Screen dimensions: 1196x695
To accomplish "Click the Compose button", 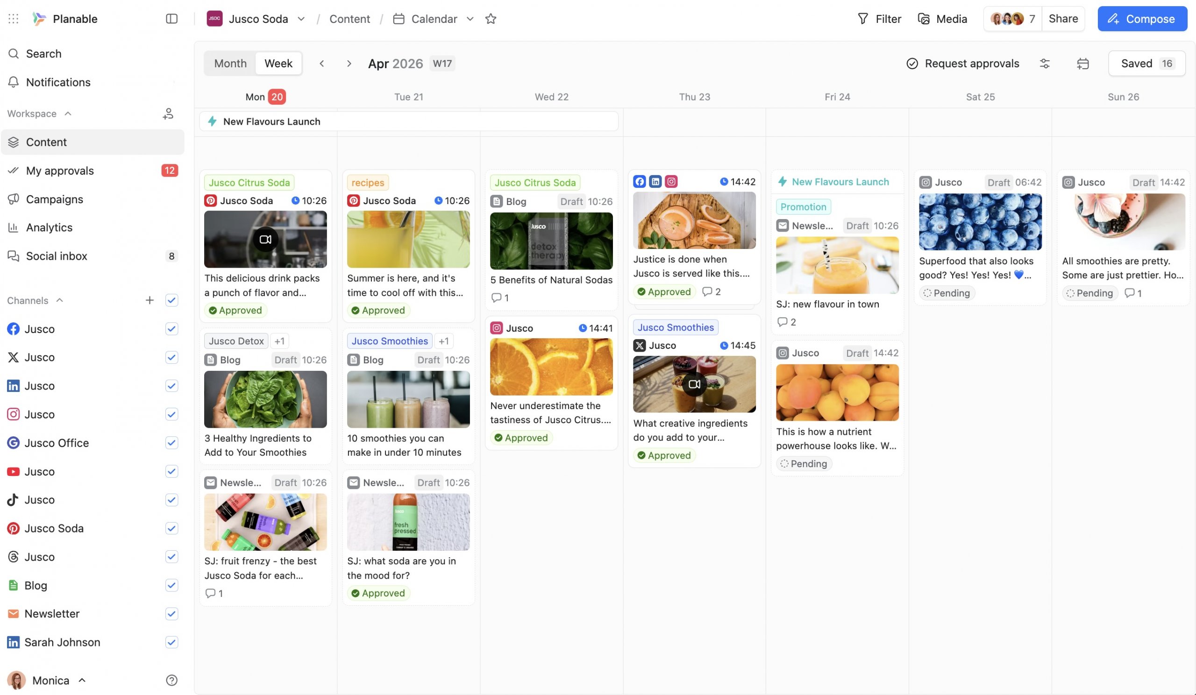I will click(1142, 19).
